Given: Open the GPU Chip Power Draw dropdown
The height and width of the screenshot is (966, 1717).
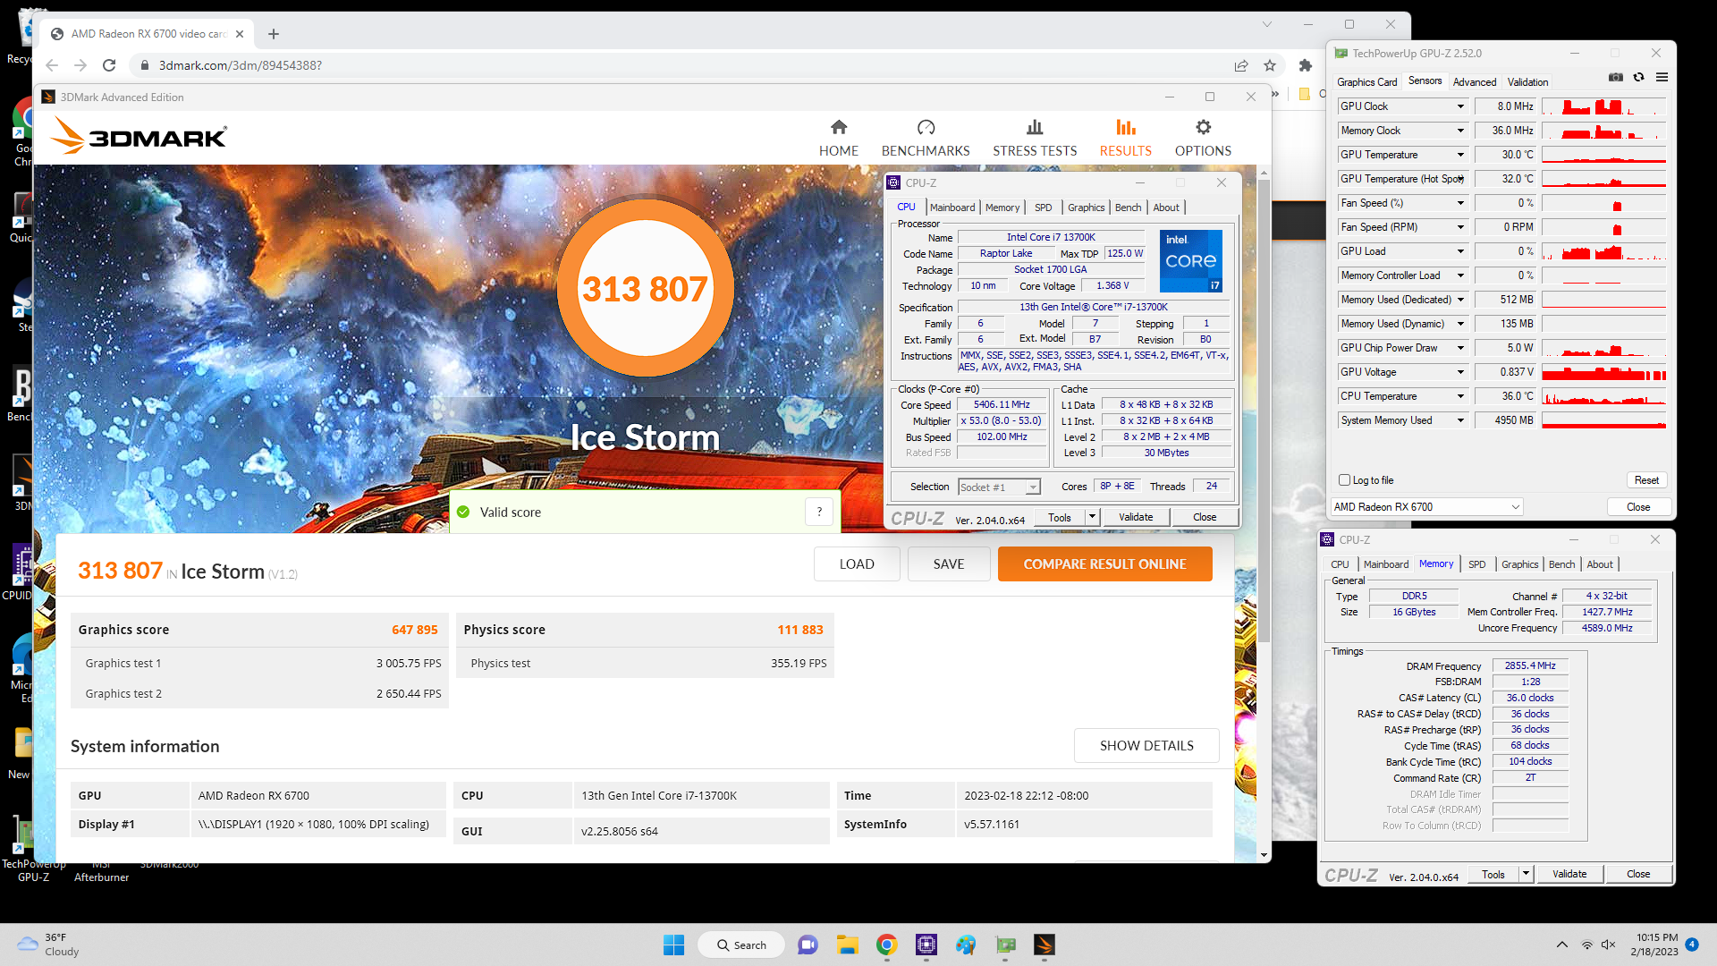Looking at the screenshot, I should 1460,348.
